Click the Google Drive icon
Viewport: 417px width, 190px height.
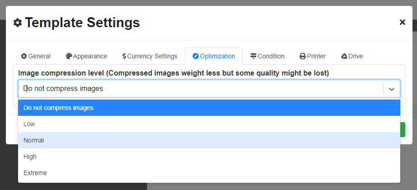[x=344, y=56]
